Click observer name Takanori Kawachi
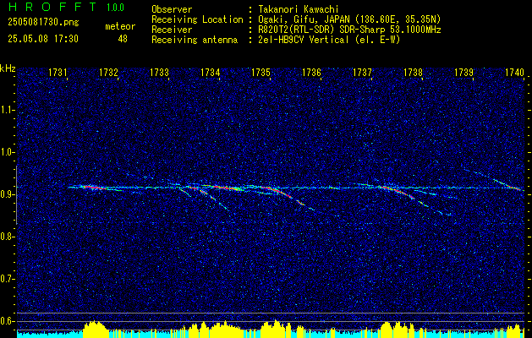Image resolution: width=532 pixels, height=338 pixels. pos(299,9)
